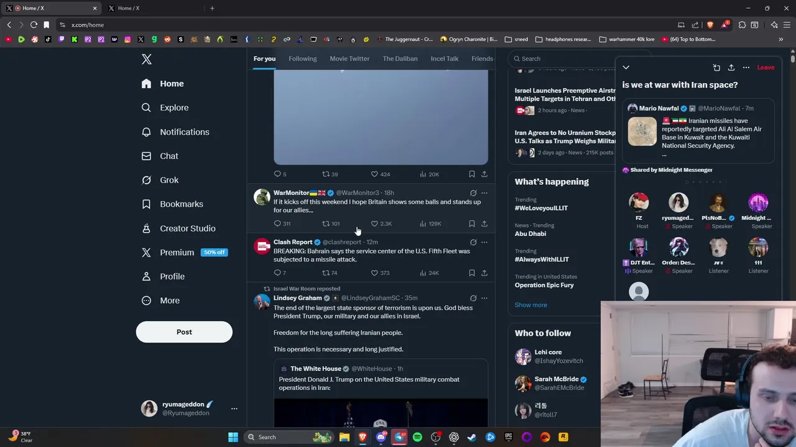Click the Post button
The height and width of the screenshot is (447, 796).
click(184, 332)
